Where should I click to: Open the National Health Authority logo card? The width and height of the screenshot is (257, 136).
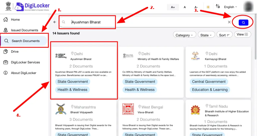61,56
